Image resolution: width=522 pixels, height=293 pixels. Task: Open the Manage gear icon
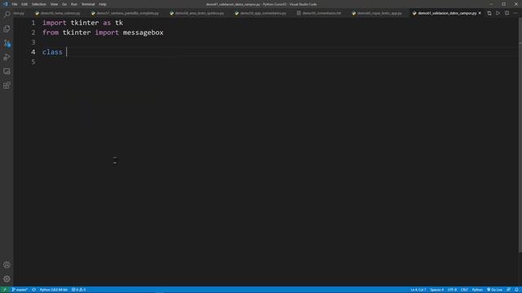[7, 278]
